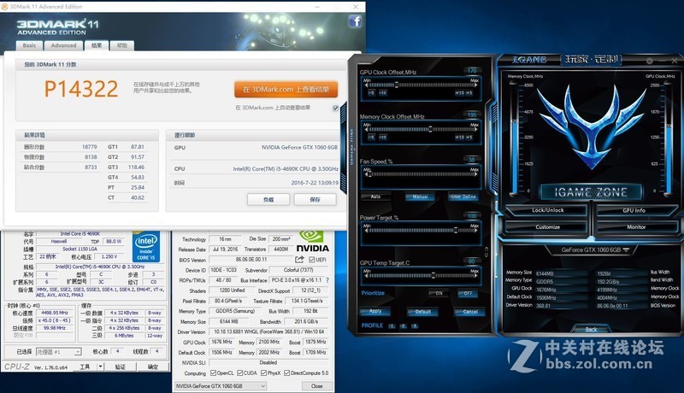Click Close button in GPU-Z
Image resolution: width=684 pixels, height=393 pixels.
pos(316,386)
